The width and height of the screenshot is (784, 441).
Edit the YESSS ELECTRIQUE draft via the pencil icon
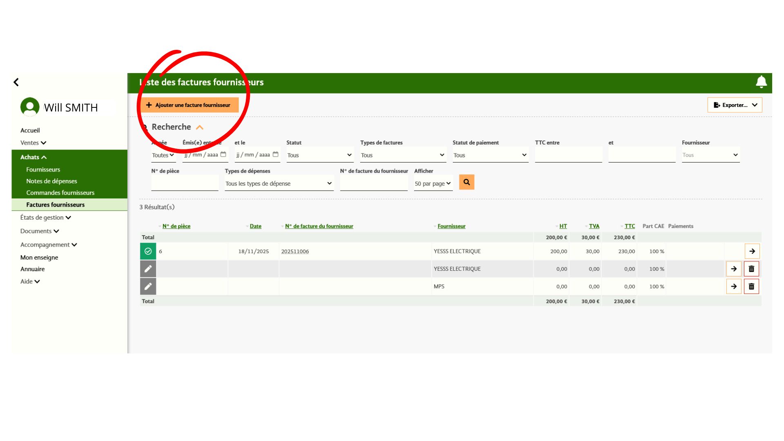pos(148,269)
